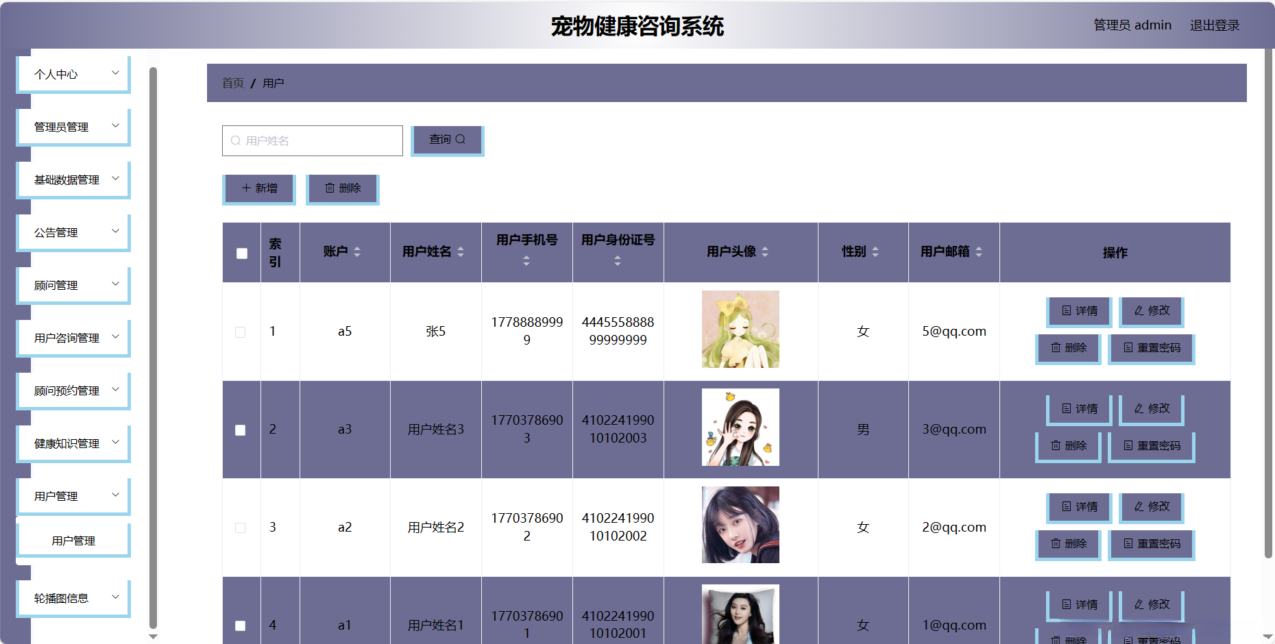Expand the 公告管理 sidebar section

(73, 232)
